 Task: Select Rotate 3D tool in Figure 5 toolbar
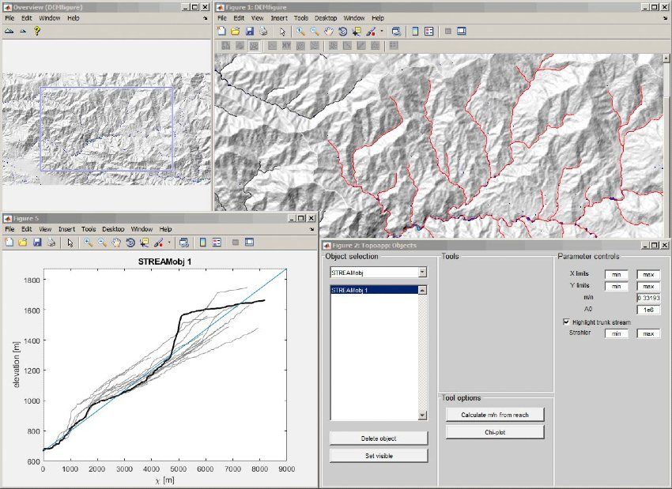130,243
